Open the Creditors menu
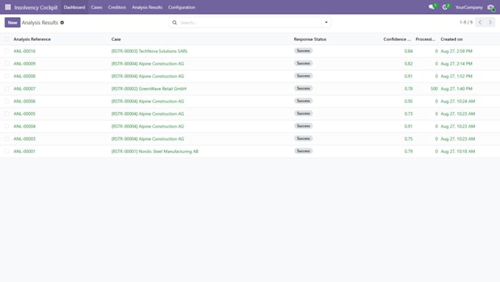The height and width of the screenshot is (282, 500). pyautogui.click(x=117, y=7)
